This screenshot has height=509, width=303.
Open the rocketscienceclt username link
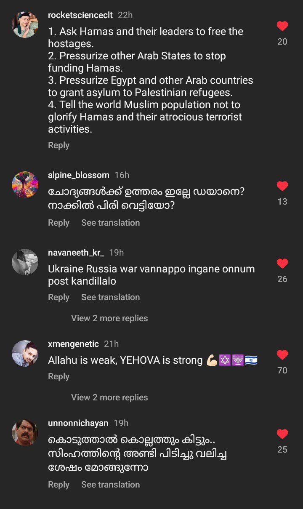pos(80,15)
